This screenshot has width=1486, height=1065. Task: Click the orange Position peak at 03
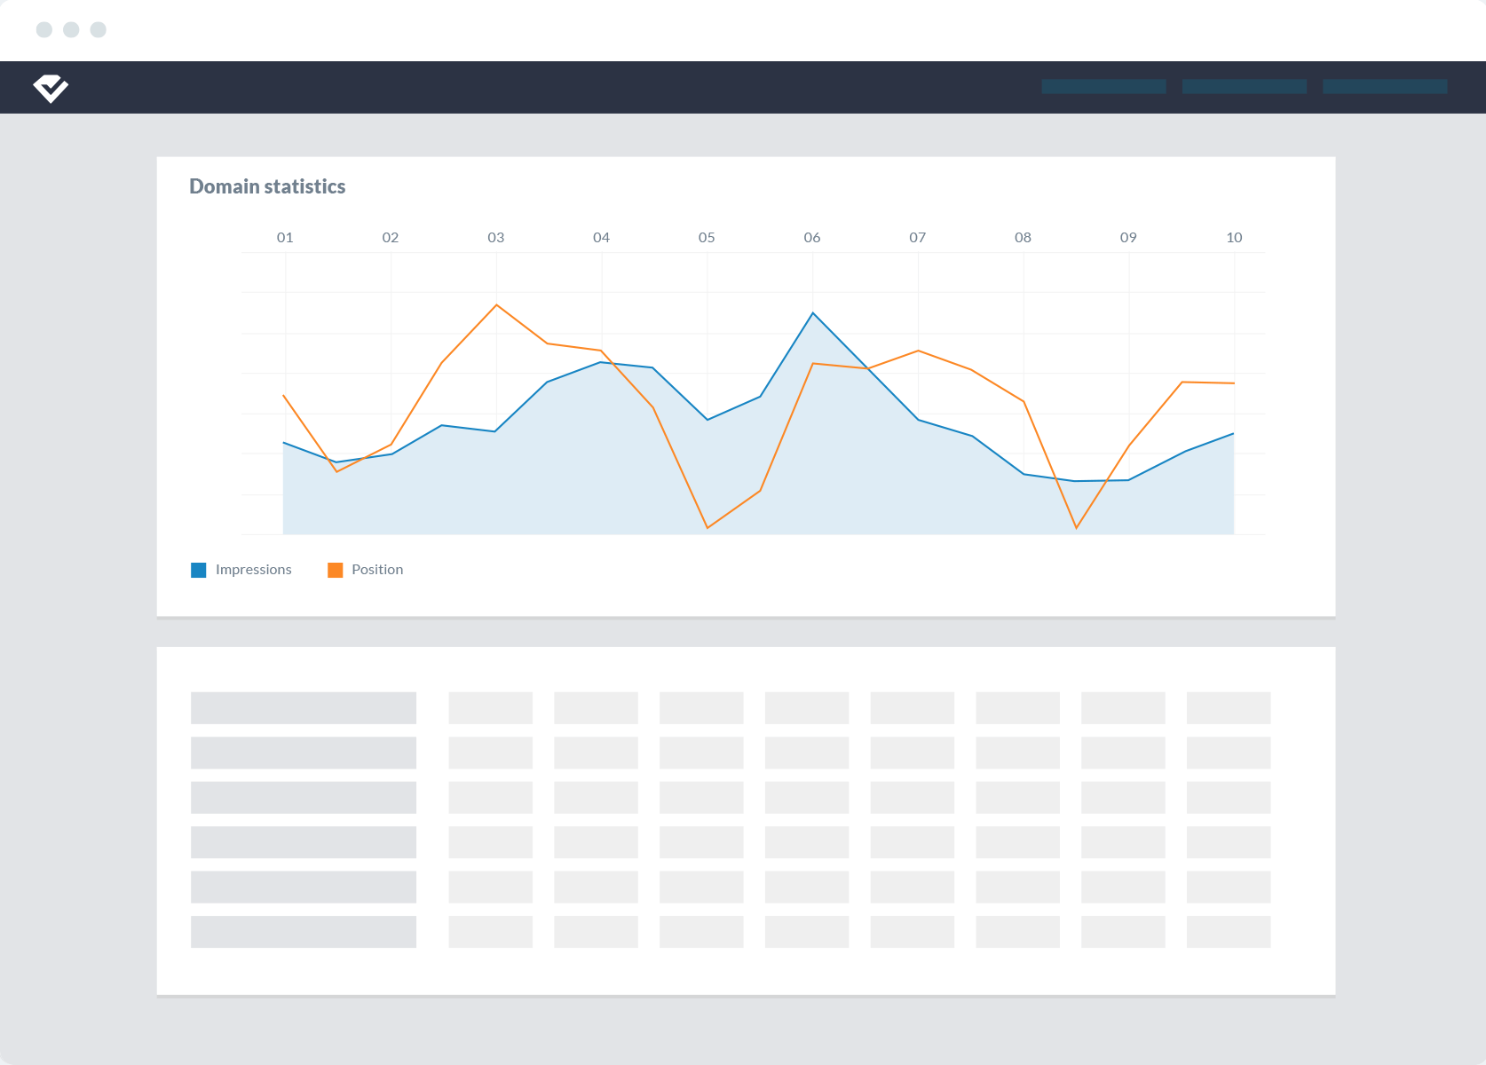496,305
